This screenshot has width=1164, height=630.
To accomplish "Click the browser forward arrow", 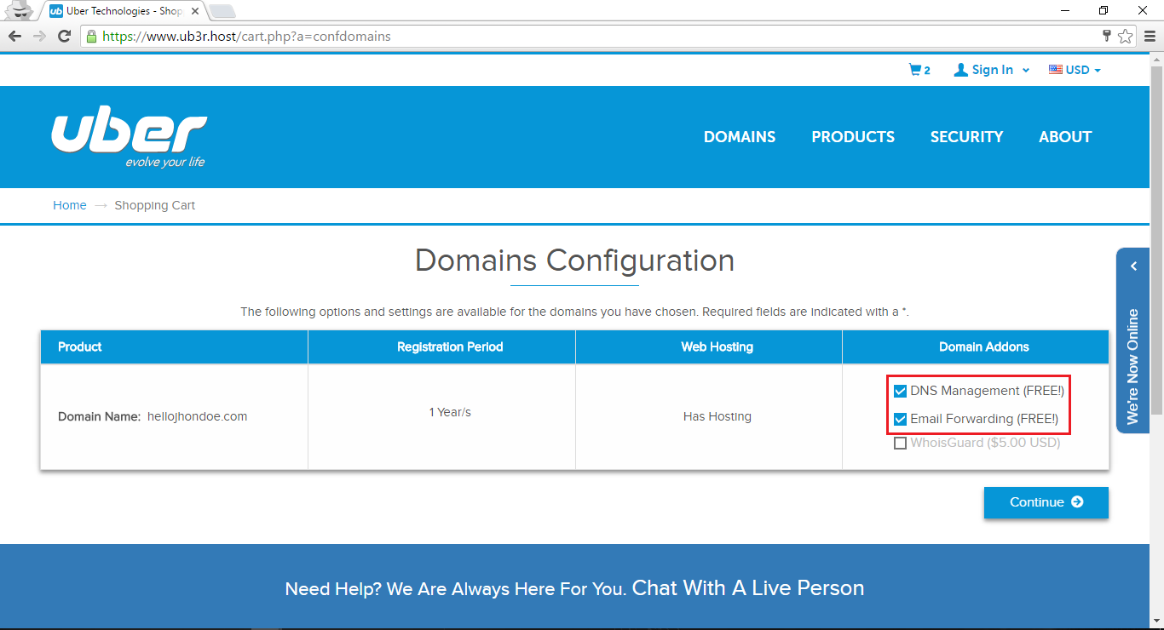I will coord(39,36).
